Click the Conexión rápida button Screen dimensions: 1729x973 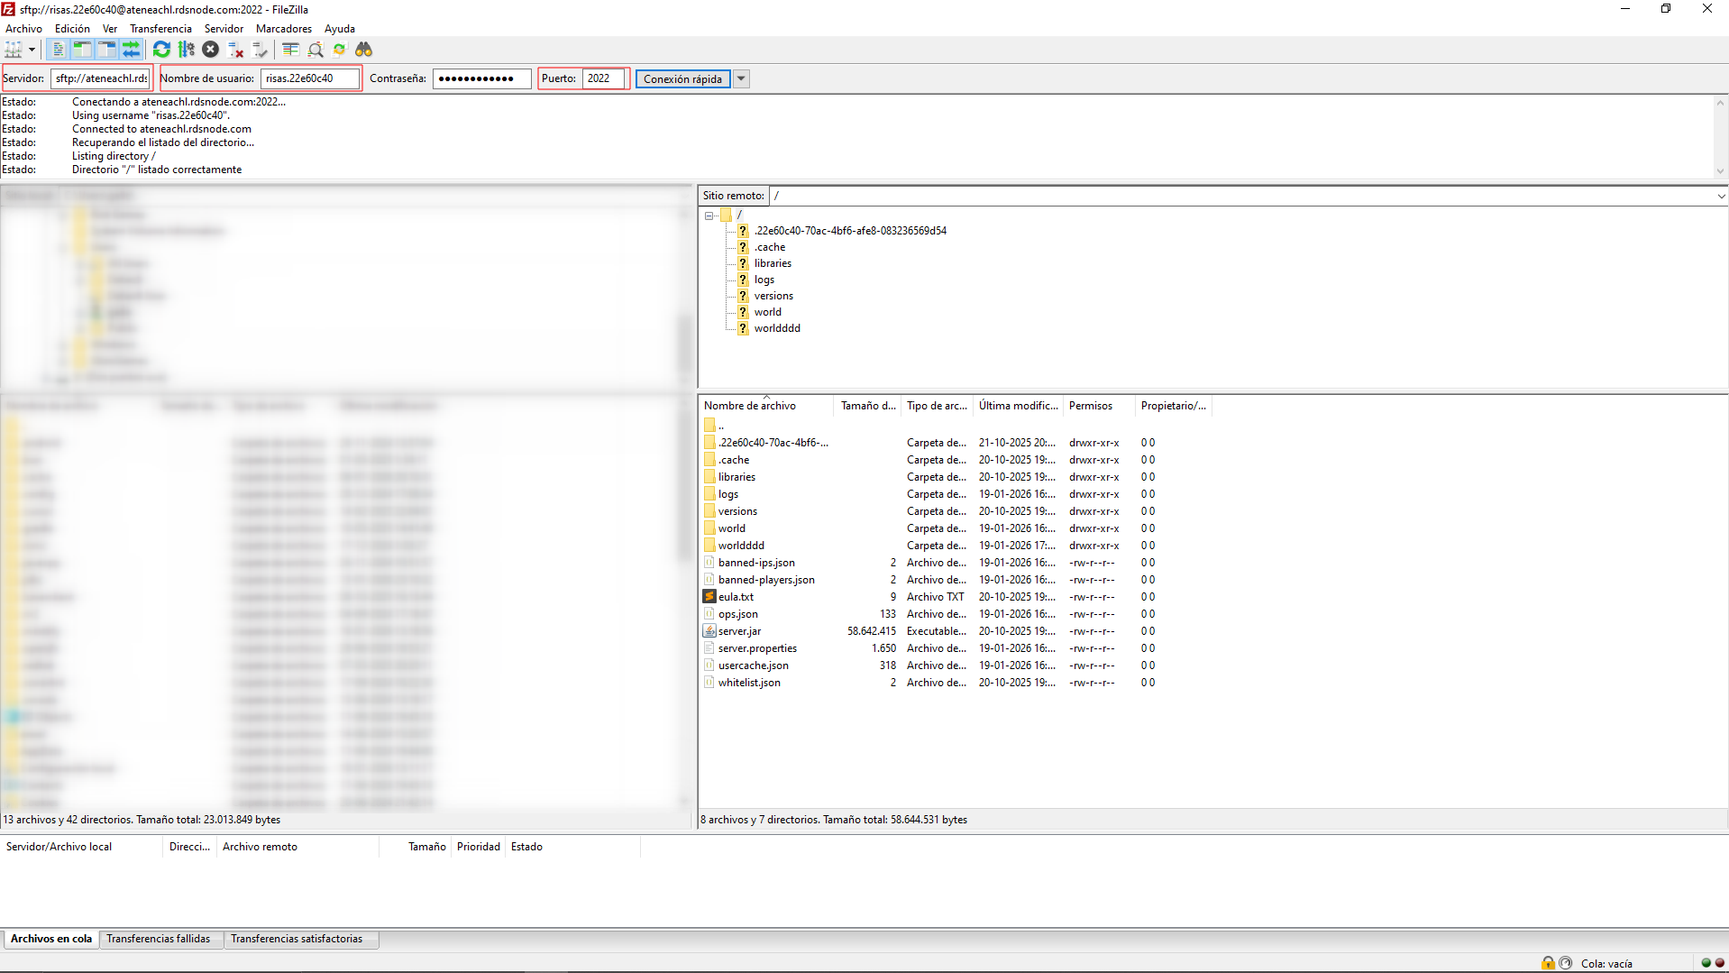682,79
